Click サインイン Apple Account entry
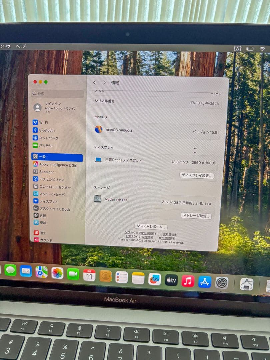The width and height of the screenshot is (270, 360). [55, 107]
